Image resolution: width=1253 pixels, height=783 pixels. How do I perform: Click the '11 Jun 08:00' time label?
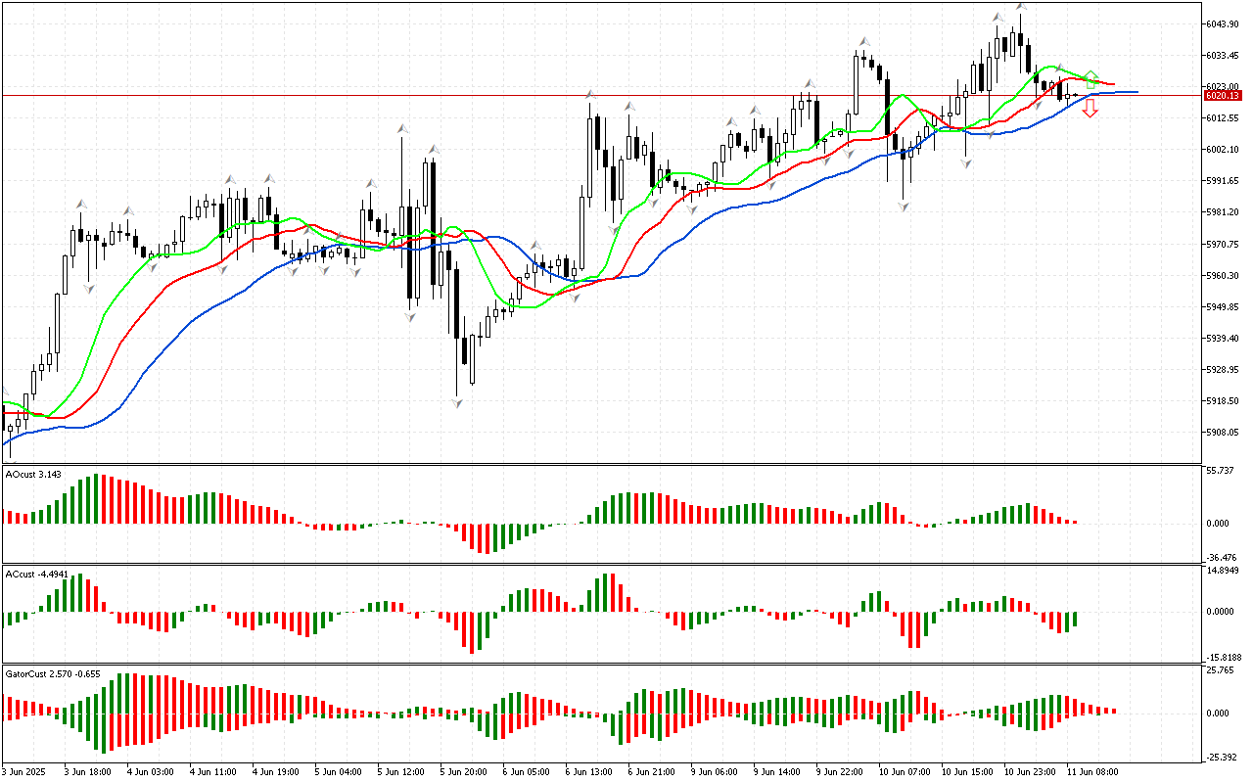1092,772
